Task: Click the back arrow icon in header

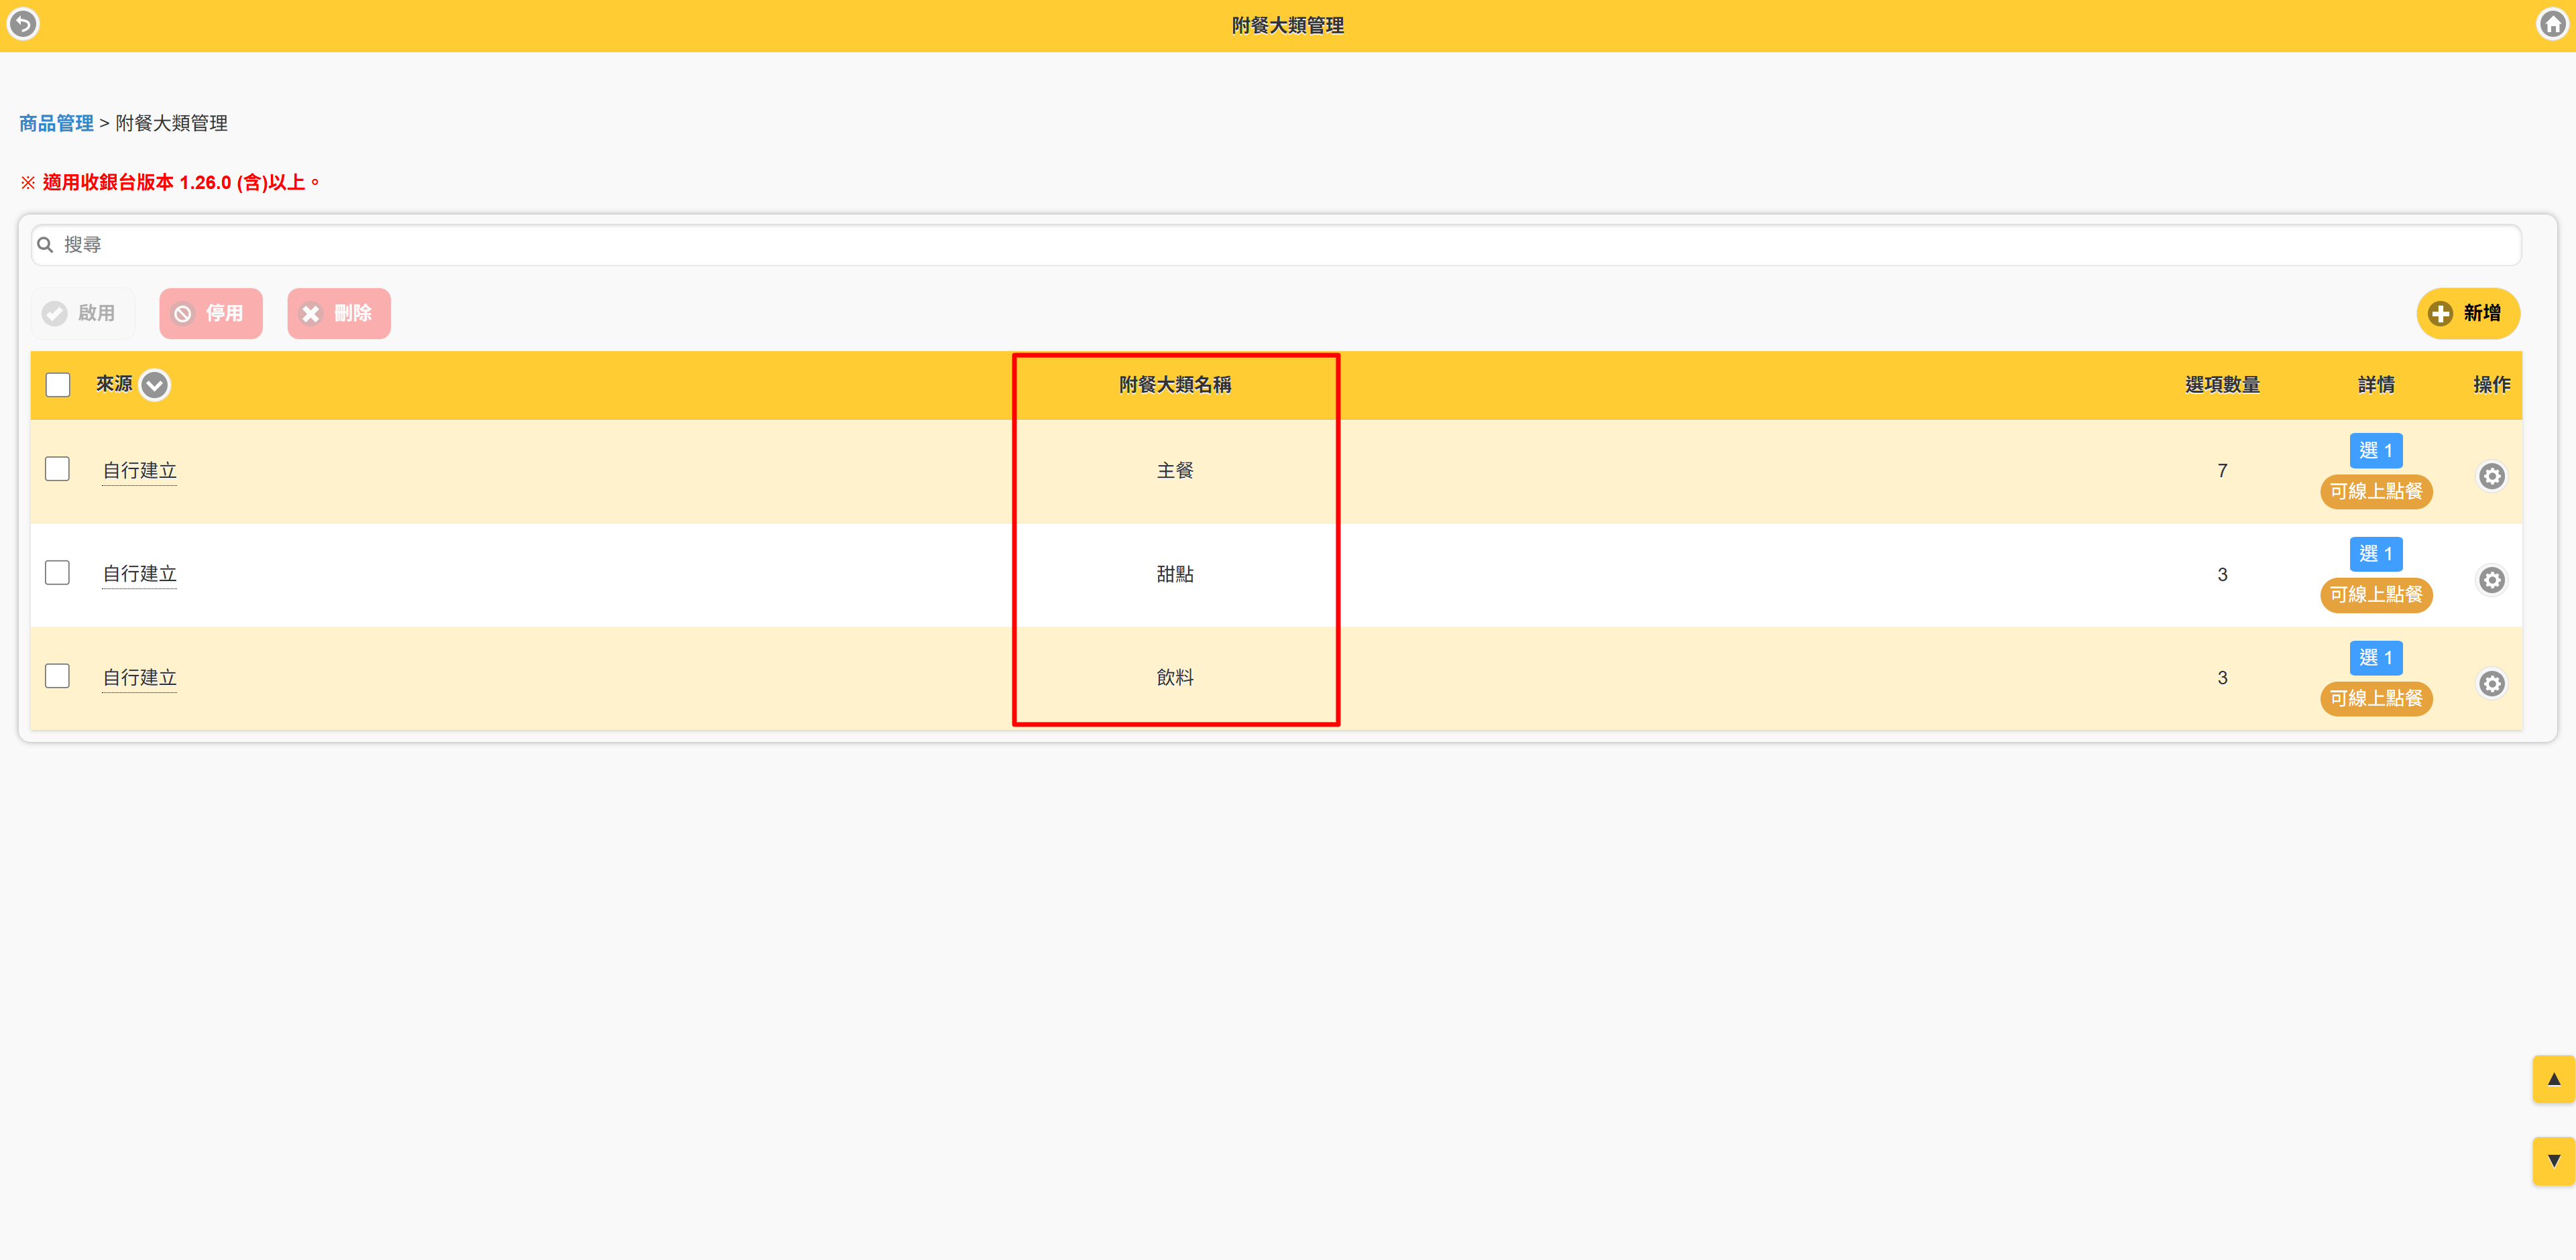Action: tap(23, 23)
